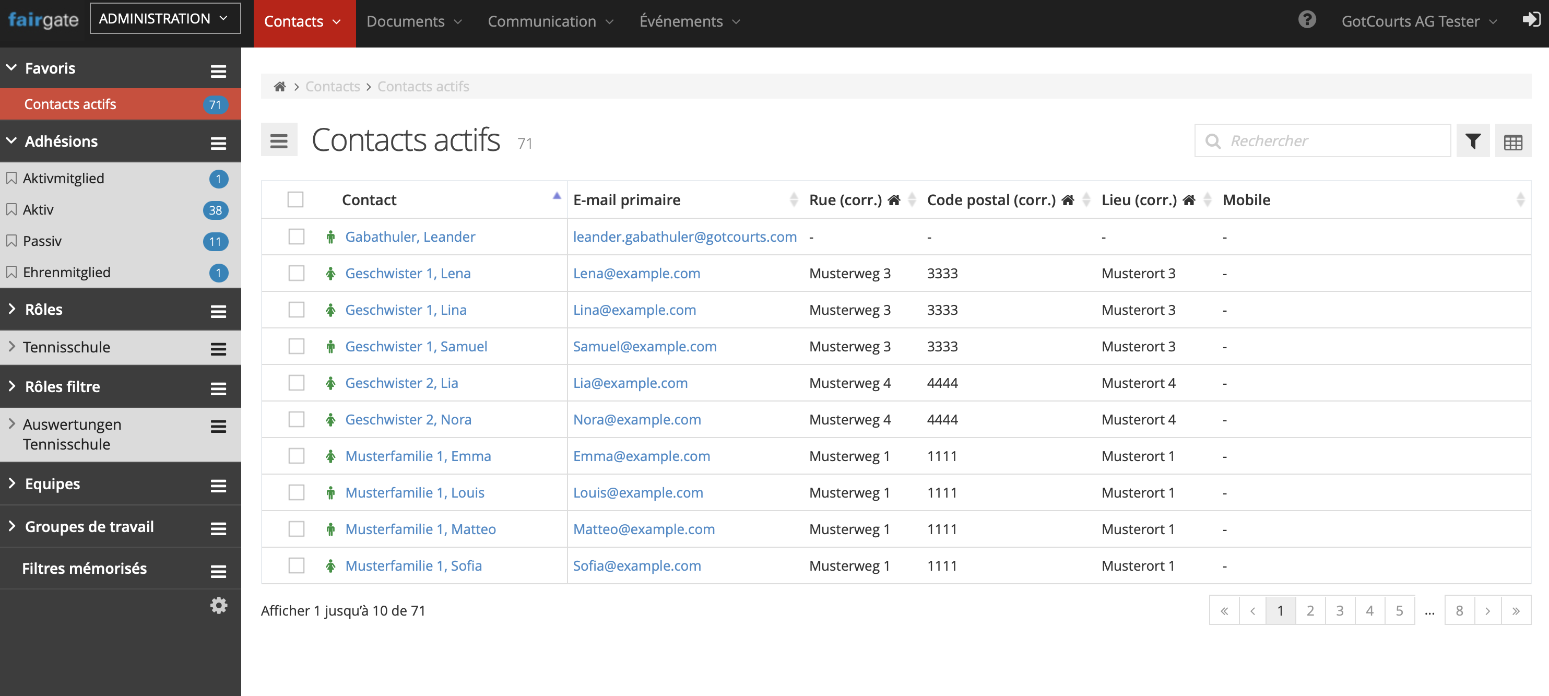Sort by the Contact column arrow
Screen dimensions: 1549x696
tap(556, 195)
